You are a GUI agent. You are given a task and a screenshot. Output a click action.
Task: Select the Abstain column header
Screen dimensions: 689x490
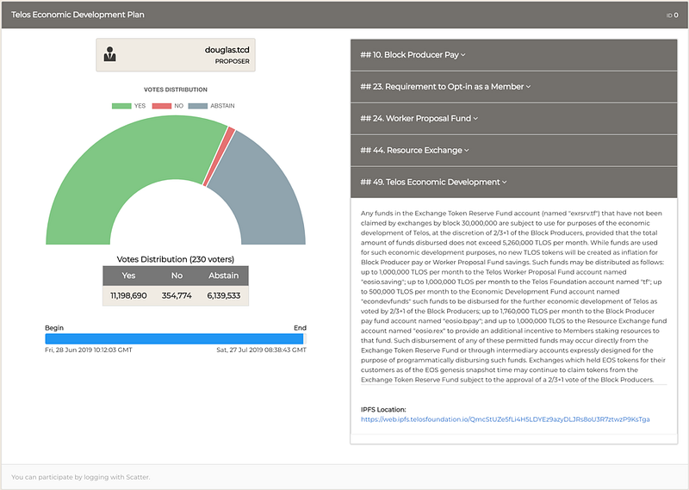pos(224,276)
